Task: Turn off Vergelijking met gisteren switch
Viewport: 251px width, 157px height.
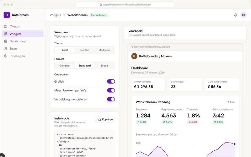Action: (x=111, y=99)
